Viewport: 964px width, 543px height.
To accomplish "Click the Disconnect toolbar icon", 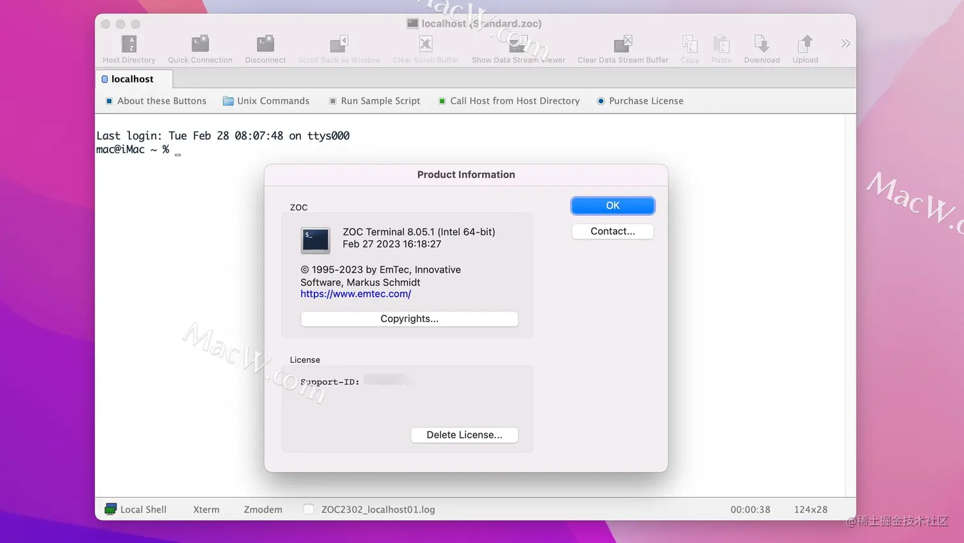I will pos(265,44).
